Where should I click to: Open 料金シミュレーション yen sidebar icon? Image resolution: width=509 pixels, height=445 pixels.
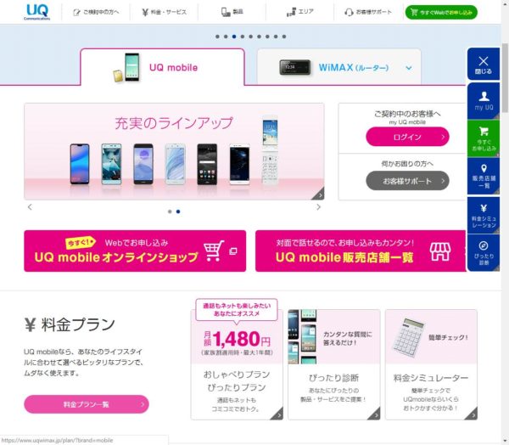point(484,215)
